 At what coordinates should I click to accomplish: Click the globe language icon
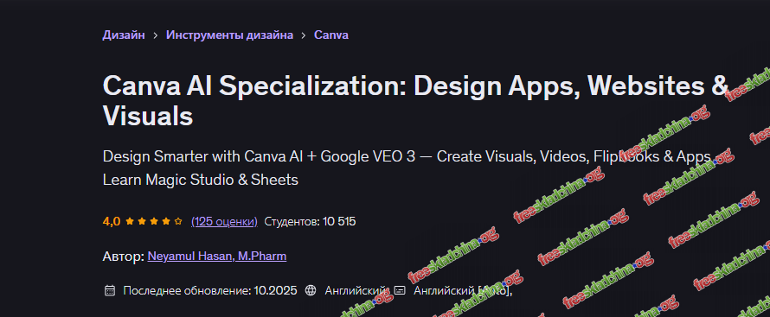(311, 290)
